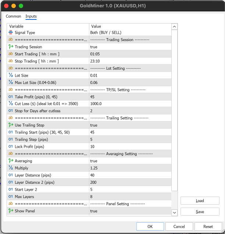This screenshot has width=225, height=234.
Task: Click the 01 icon beside Max Layers
Action: click(x=11, y=197)
